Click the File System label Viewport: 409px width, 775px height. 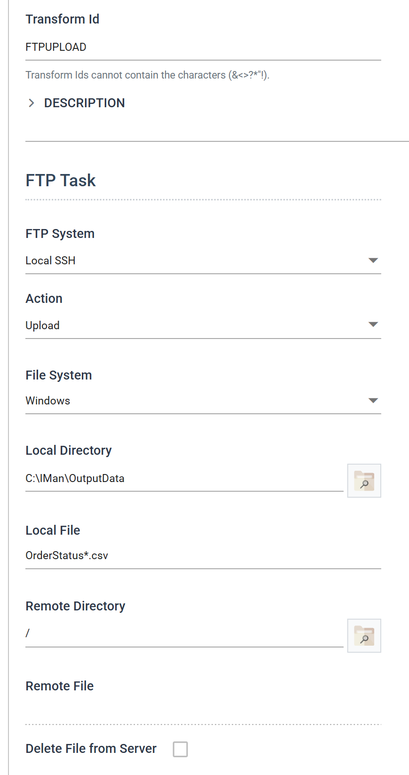click(59, 375)
